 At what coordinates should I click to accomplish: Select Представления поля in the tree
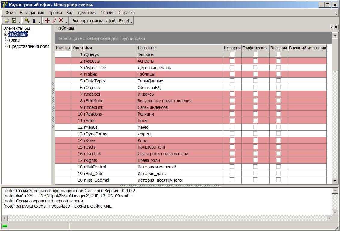click(x=29, y=46)
